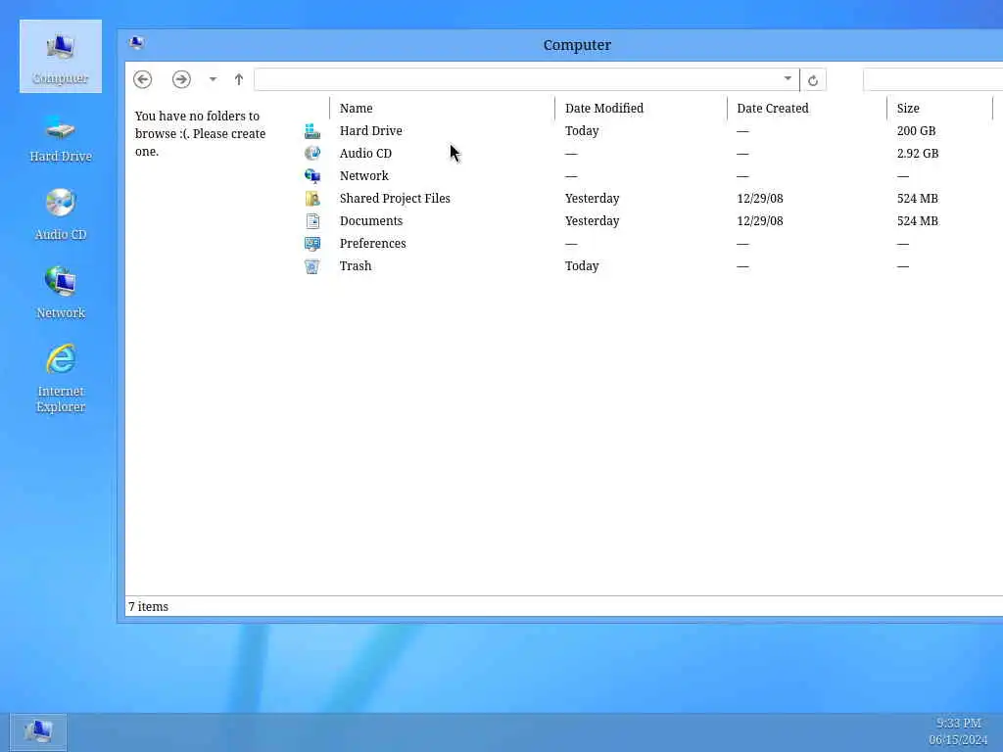Click the Documents row name
Screen dimensions: 1003x752
(371, 220)
